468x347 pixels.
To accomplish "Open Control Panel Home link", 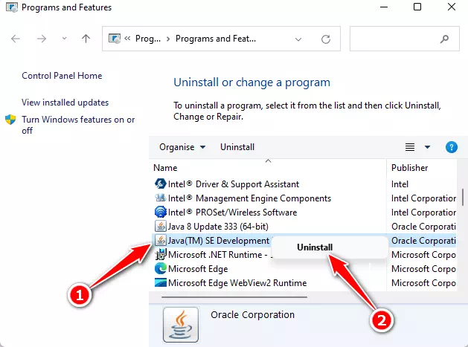I will point(62,76).
